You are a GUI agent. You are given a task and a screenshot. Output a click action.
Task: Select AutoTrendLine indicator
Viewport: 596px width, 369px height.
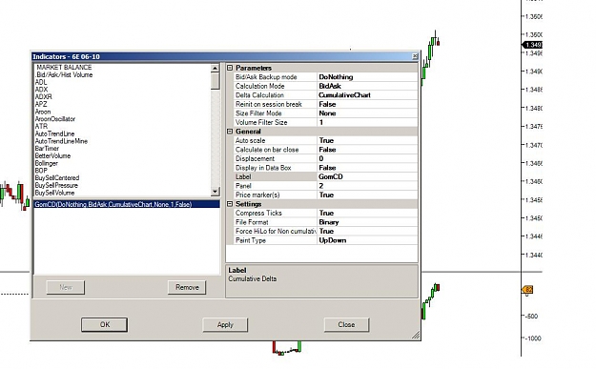[x=54, y=133]
